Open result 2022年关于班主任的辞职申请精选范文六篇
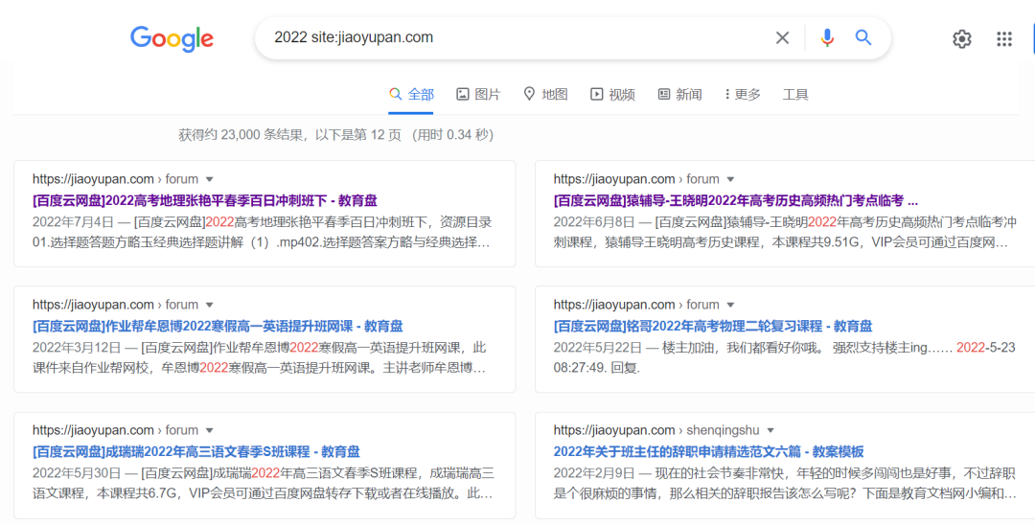The height and width of the screenshot is (525, 1035). tap(708, 452)
